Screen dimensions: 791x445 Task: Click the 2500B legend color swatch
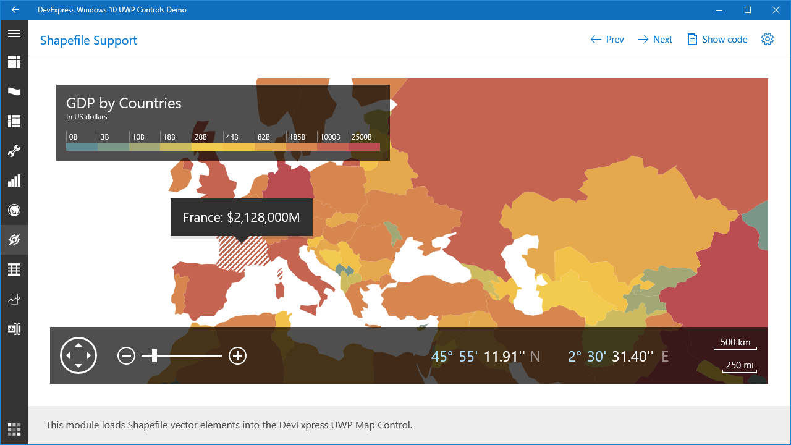364,147
